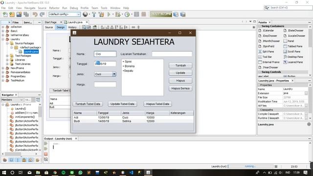Click the Redo arrow icon

coord(42,14)
